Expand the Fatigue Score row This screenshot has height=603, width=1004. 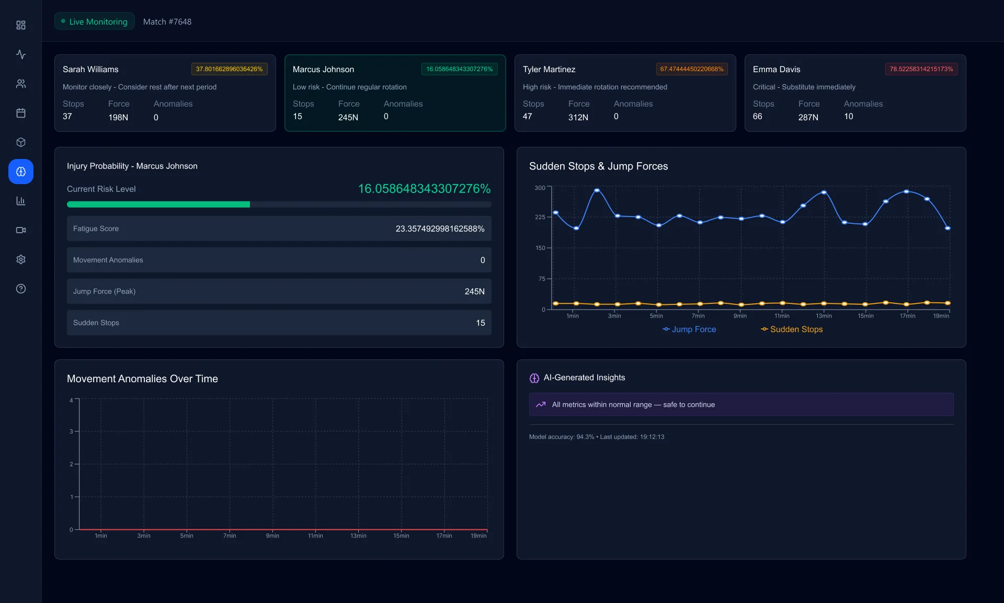point(279,228)
